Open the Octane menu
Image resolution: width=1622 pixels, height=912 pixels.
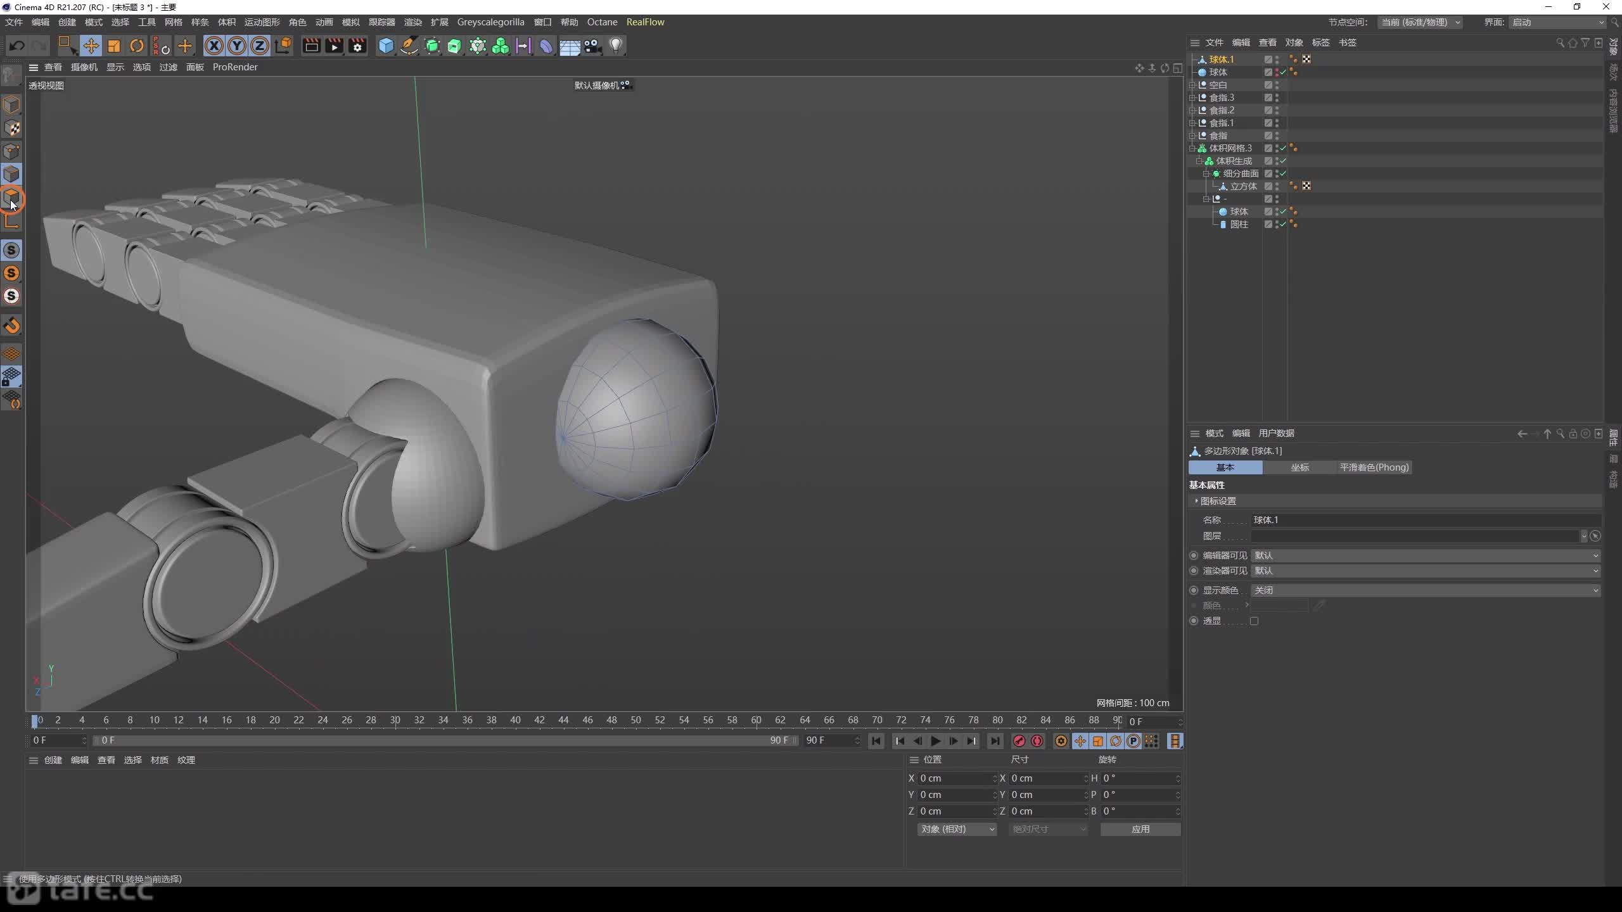point(602,22)
